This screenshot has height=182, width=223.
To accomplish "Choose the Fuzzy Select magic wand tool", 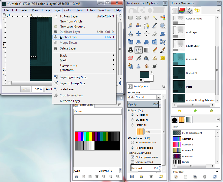I will [155, 18].
